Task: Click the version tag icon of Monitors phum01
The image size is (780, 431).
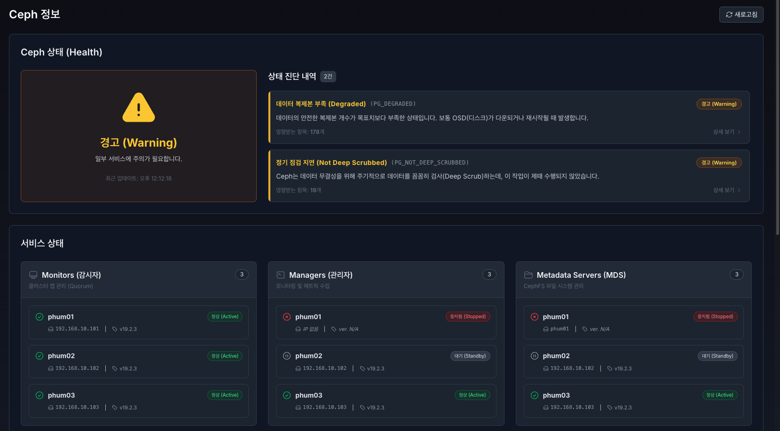Action: (x=115, y=329)
